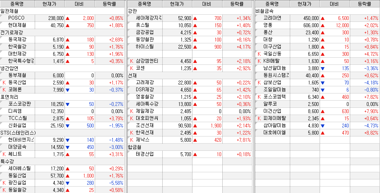Select the 알루코 stock name
Screen dimensions: 380x193
[x=270, y=104]
